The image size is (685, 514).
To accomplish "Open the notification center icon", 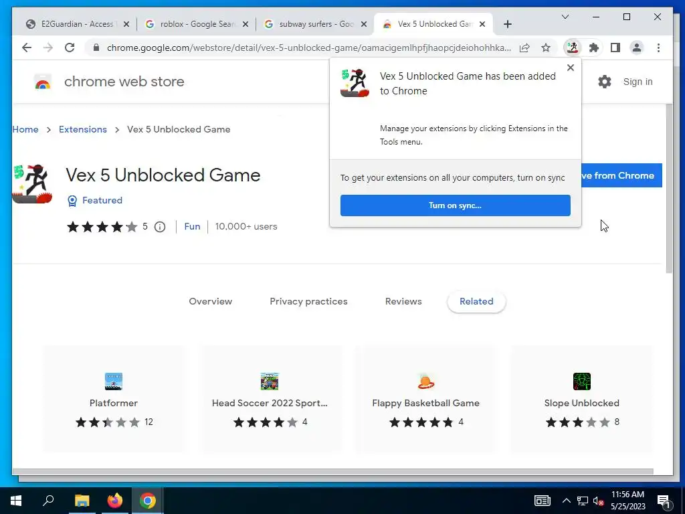I will 664,501.
